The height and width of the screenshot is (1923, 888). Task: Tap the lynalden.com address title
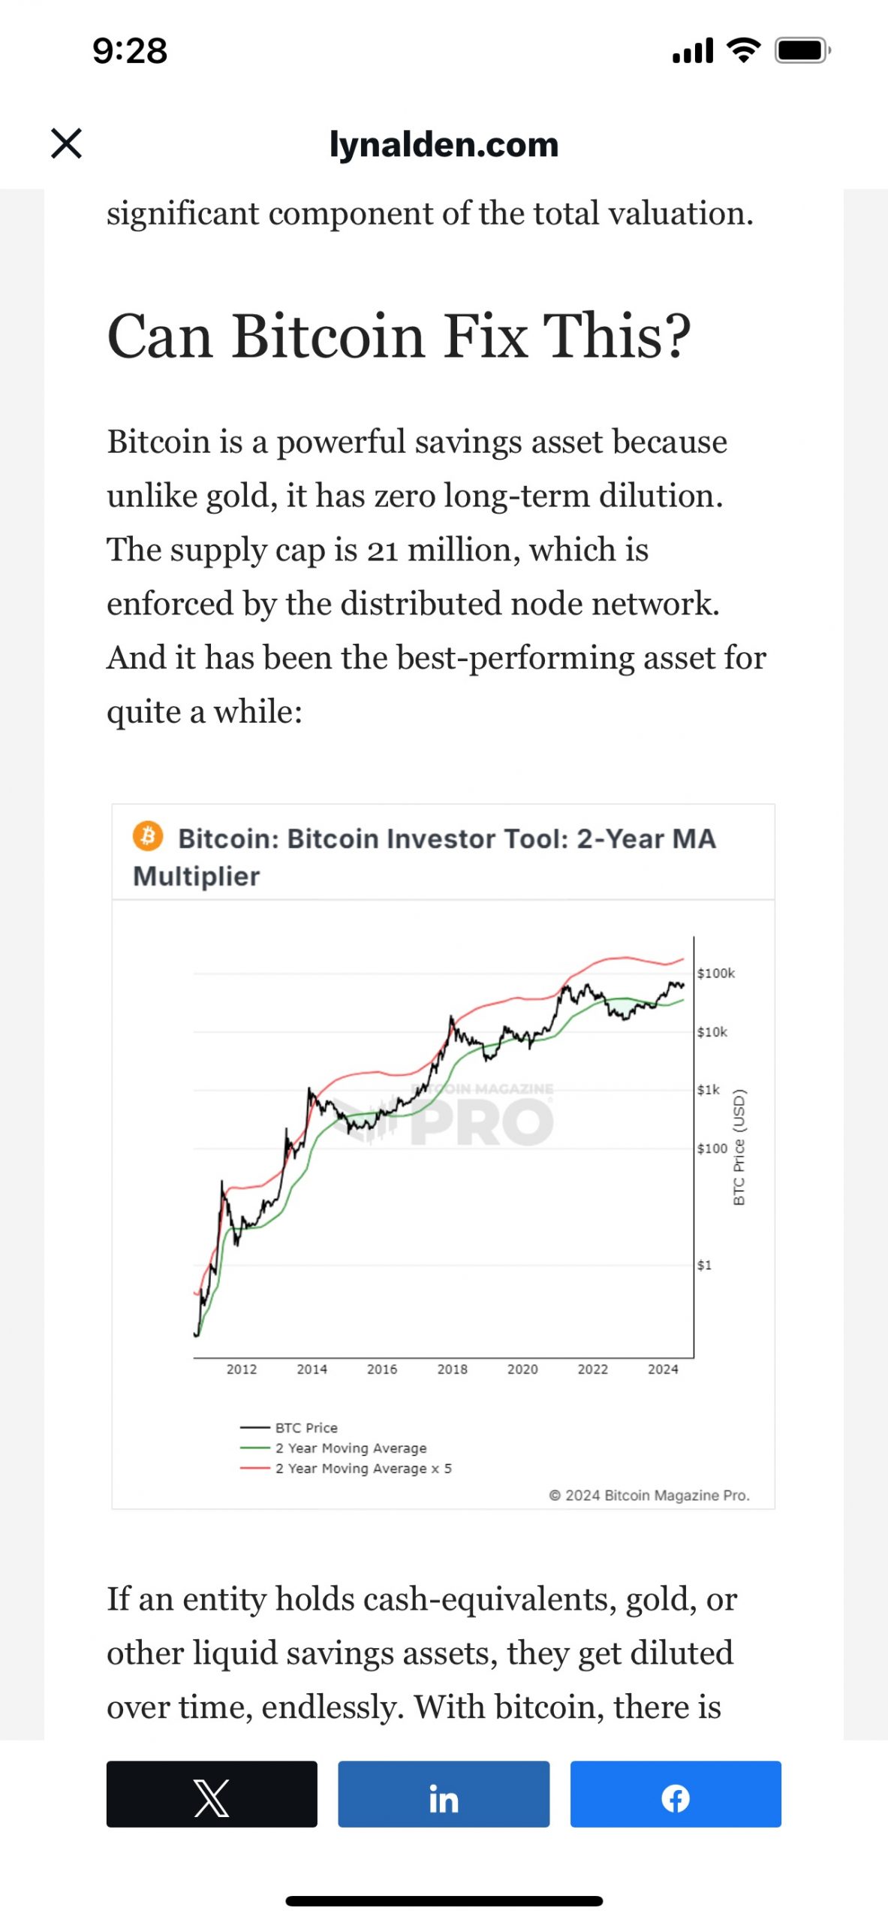[444, 144]
